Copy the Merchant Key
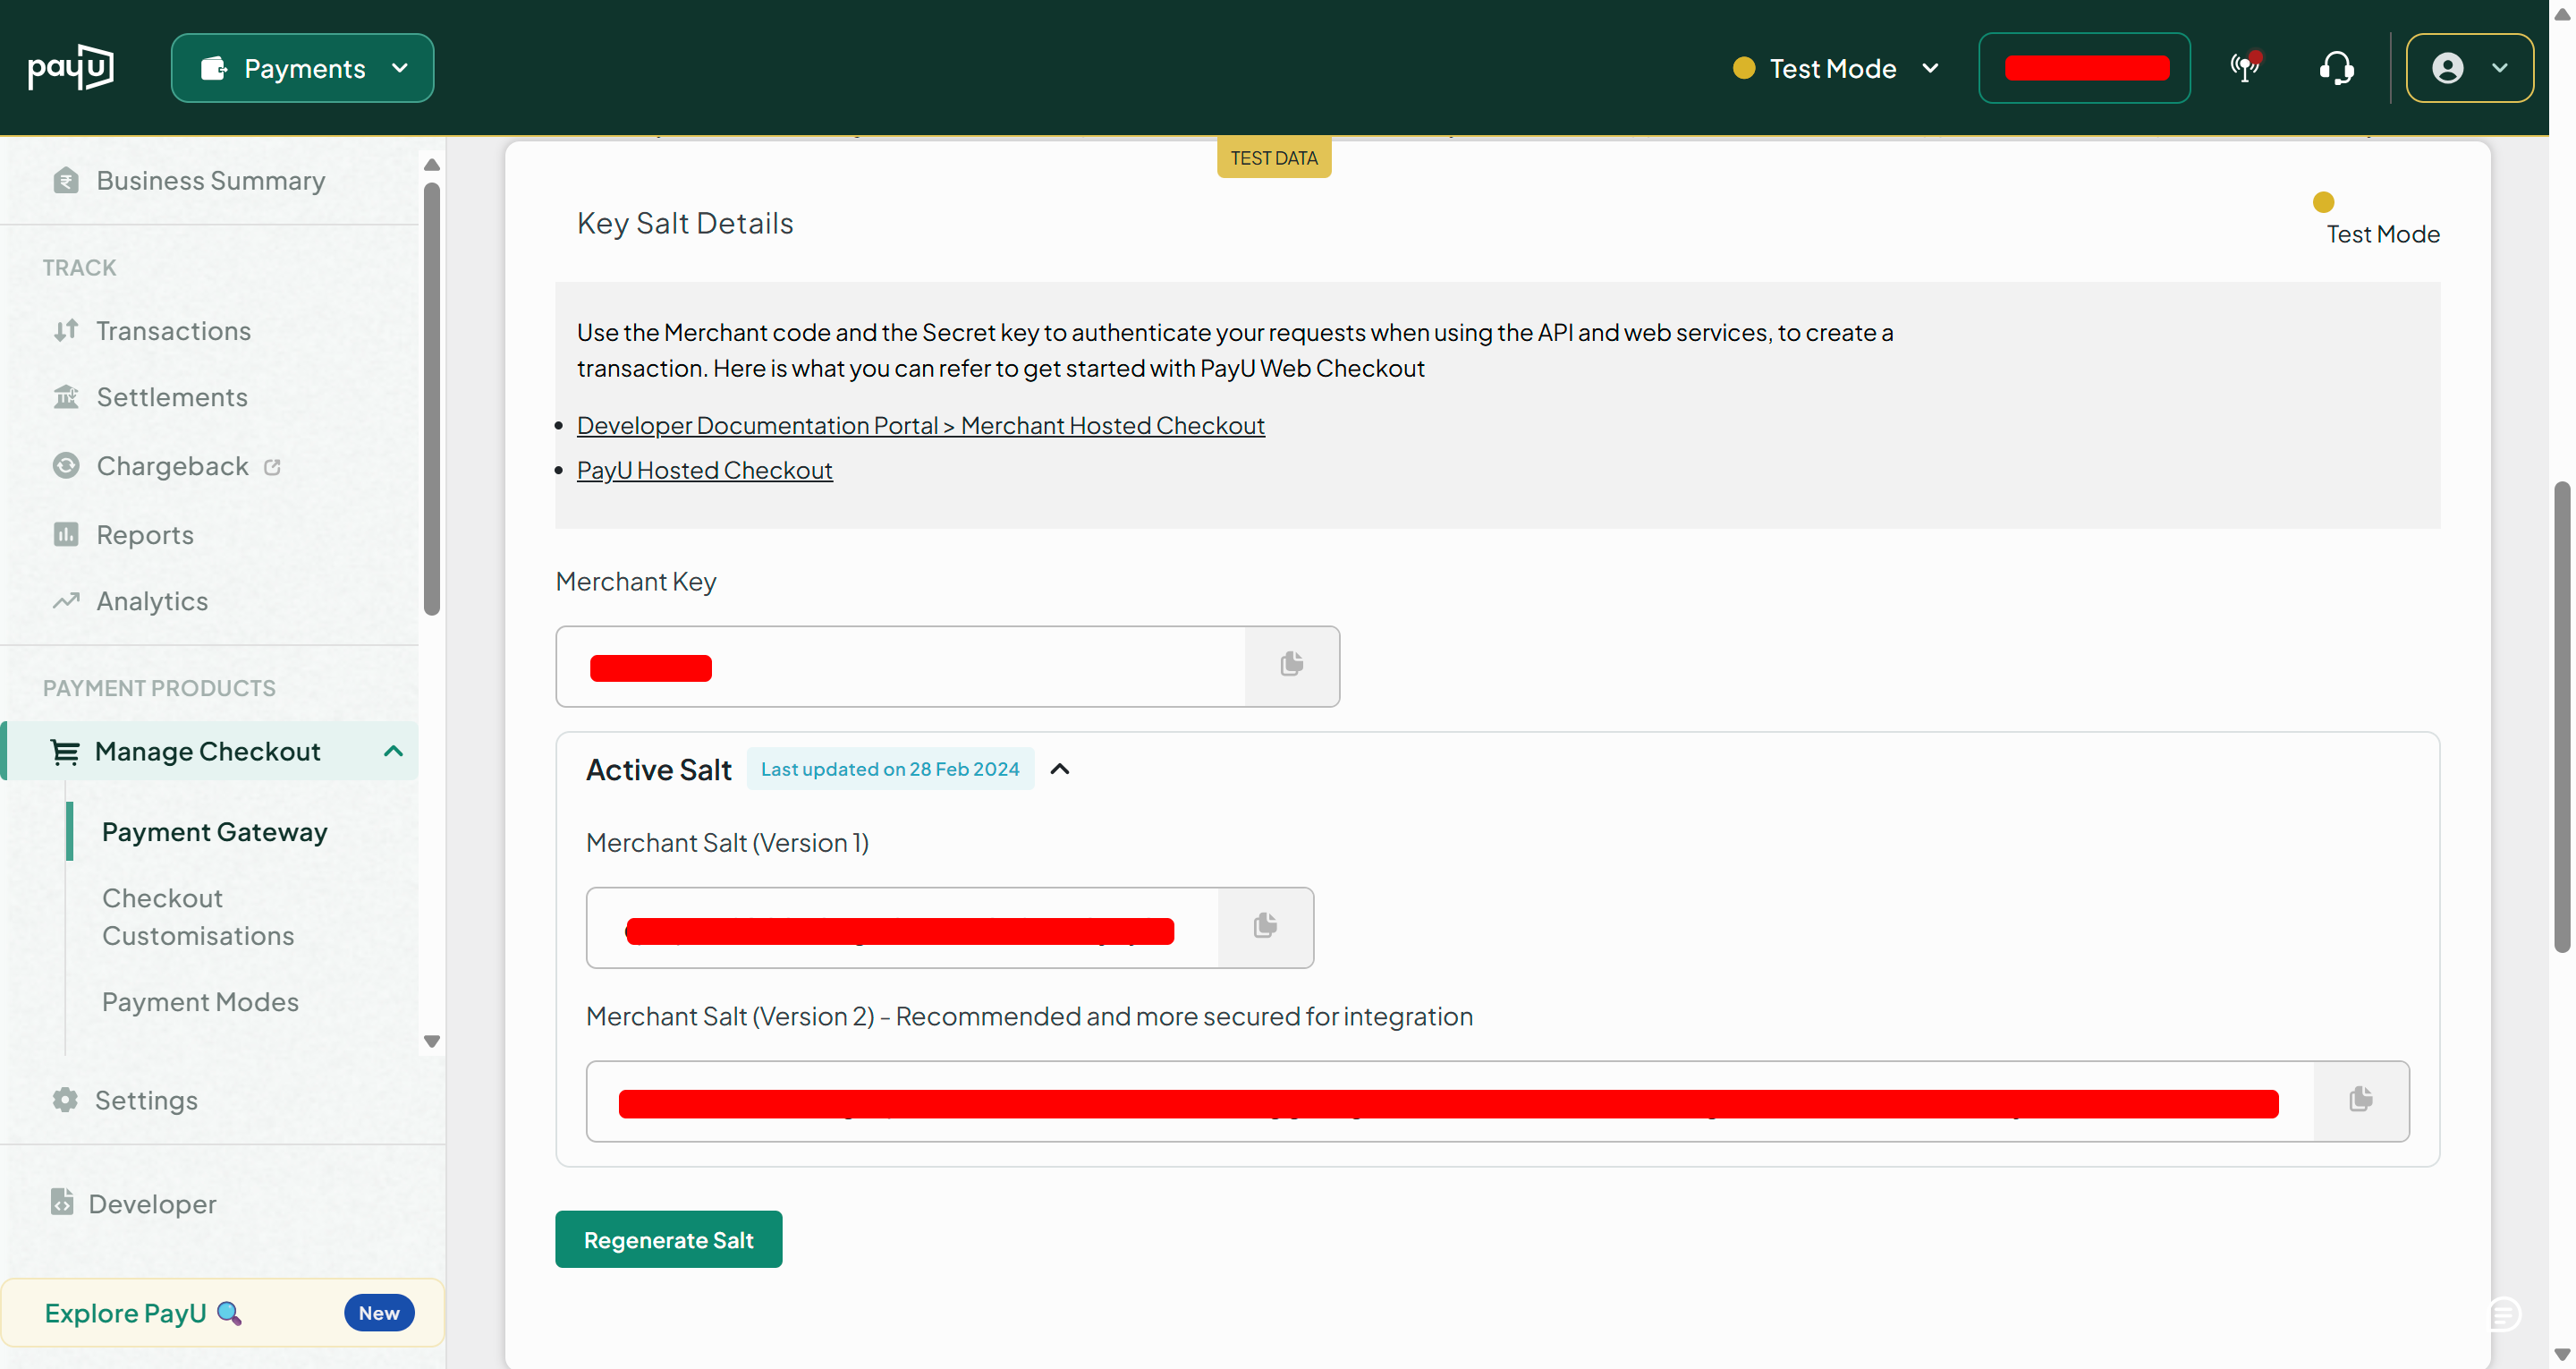Image resolution: width=2576 pixels, height=1369 pixels. (1291, 665)
